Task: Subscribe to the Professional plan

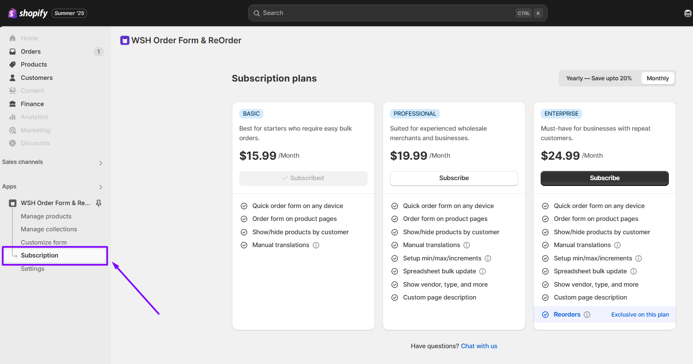Action: 454,178
